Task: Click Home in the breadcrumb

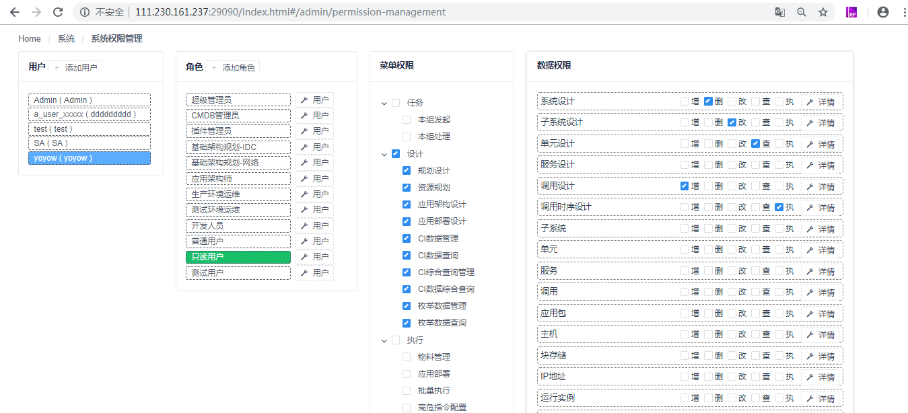Action: click(29, 38)
